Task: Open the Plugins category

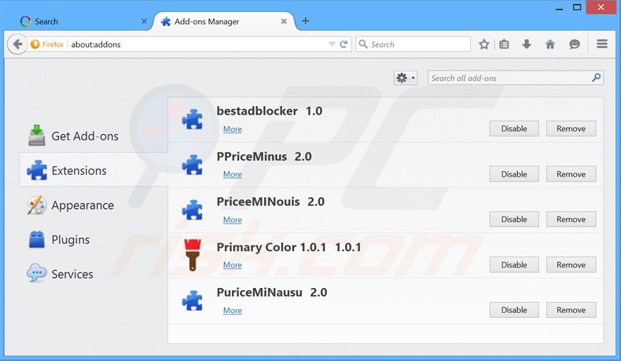Action: pyautogui.click(x=94, y=239)
